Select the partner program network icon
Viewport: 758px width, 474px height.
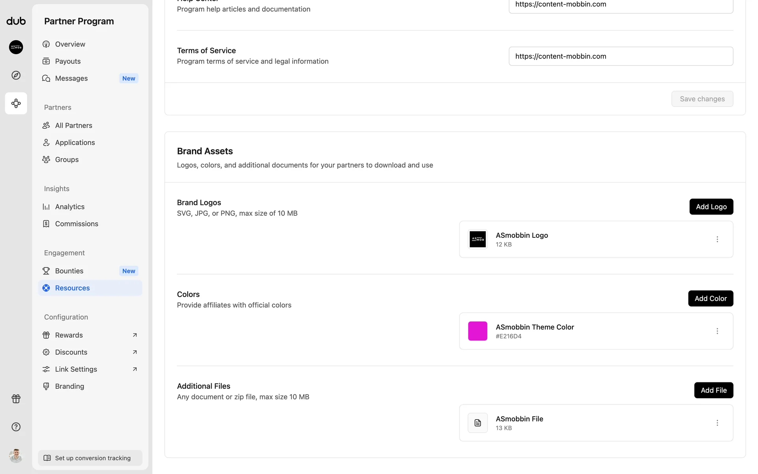tap(16, 103)
